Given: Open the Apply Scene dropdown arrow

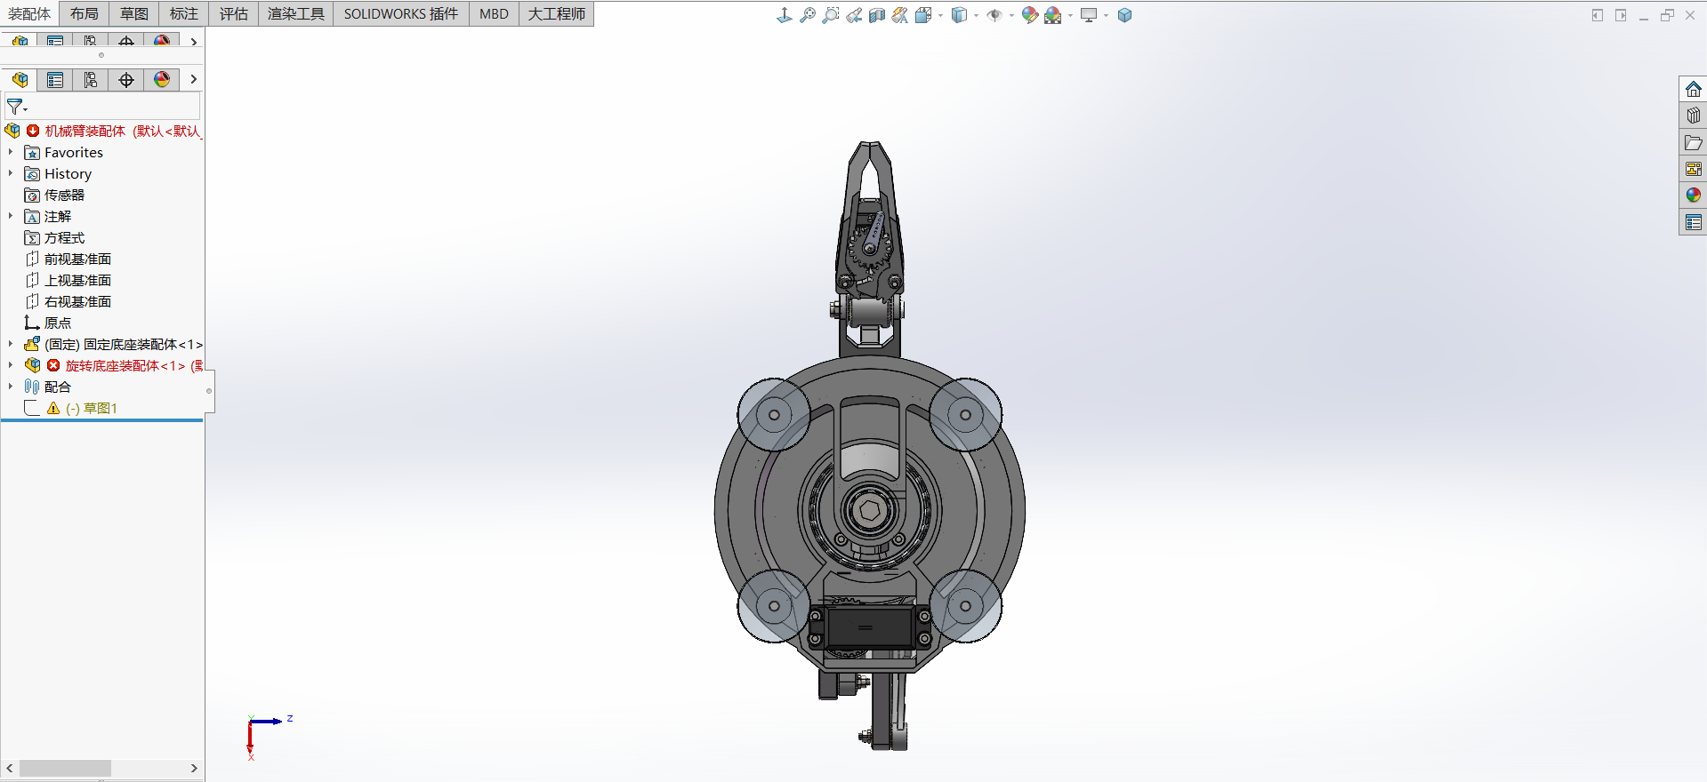Looking at the screenshot, I should coord(1070,16).
